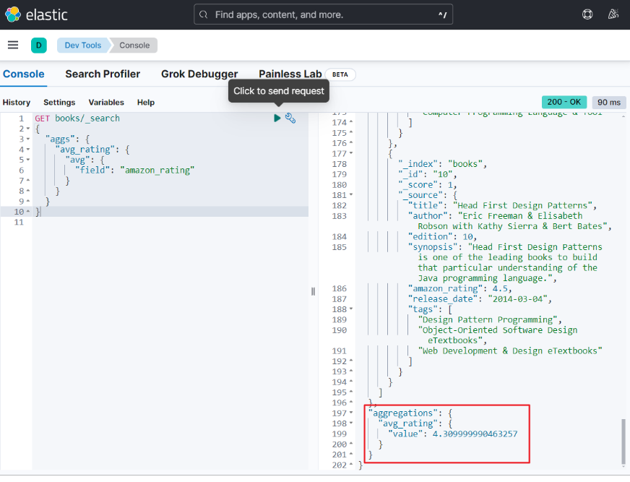Click the aggregation value 4.309999990463257

click(475, 434)
